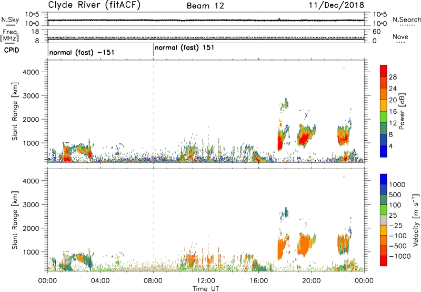
Task: Click the 'N.Sky' legend label
Action: [10, 20]
